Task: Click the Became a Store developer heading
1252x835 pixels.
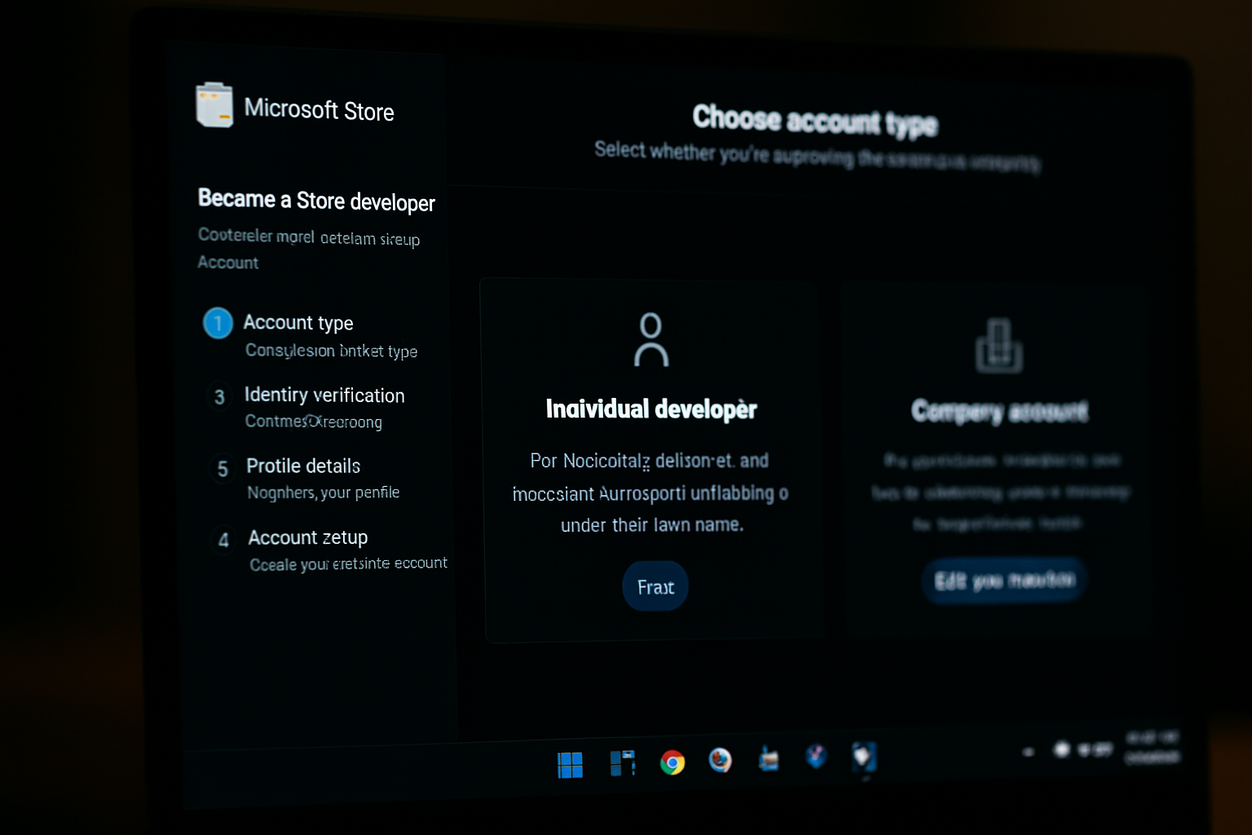Action: click(x=316, y=201)
